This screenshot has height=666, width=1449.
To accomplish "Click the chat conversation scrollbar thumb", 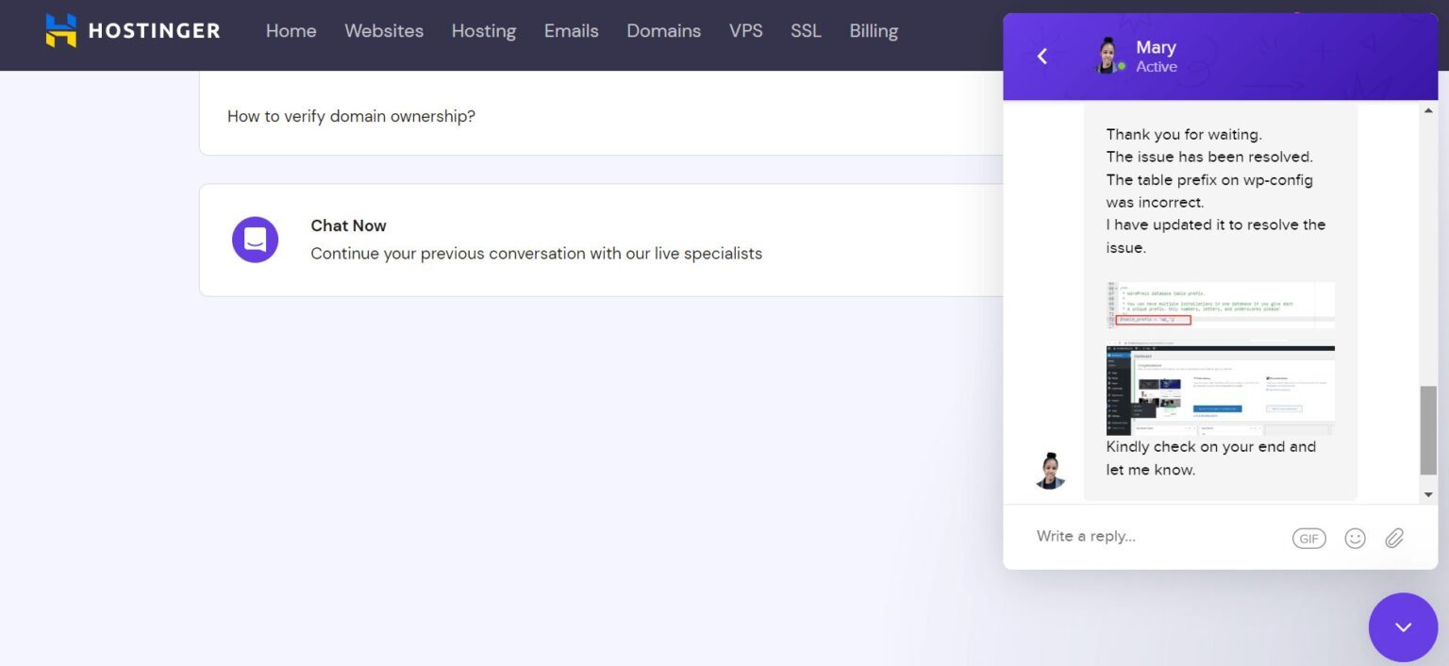I will coord(1427,429).
